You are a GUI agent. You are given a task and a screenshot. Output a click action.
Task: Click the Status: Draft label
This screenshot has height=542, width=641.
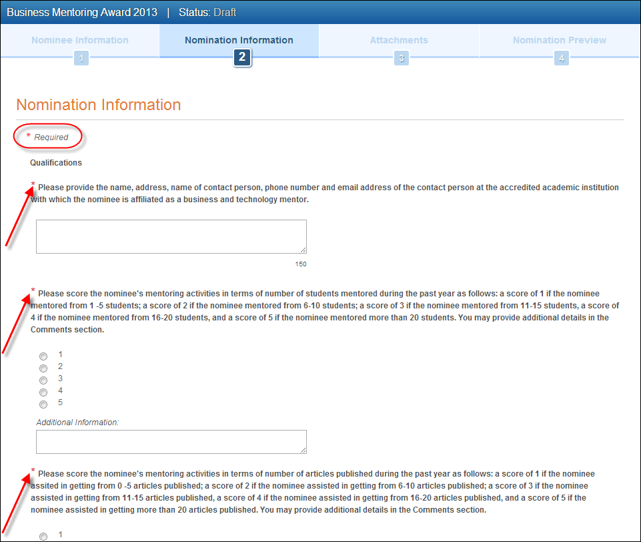click(207, 12)
